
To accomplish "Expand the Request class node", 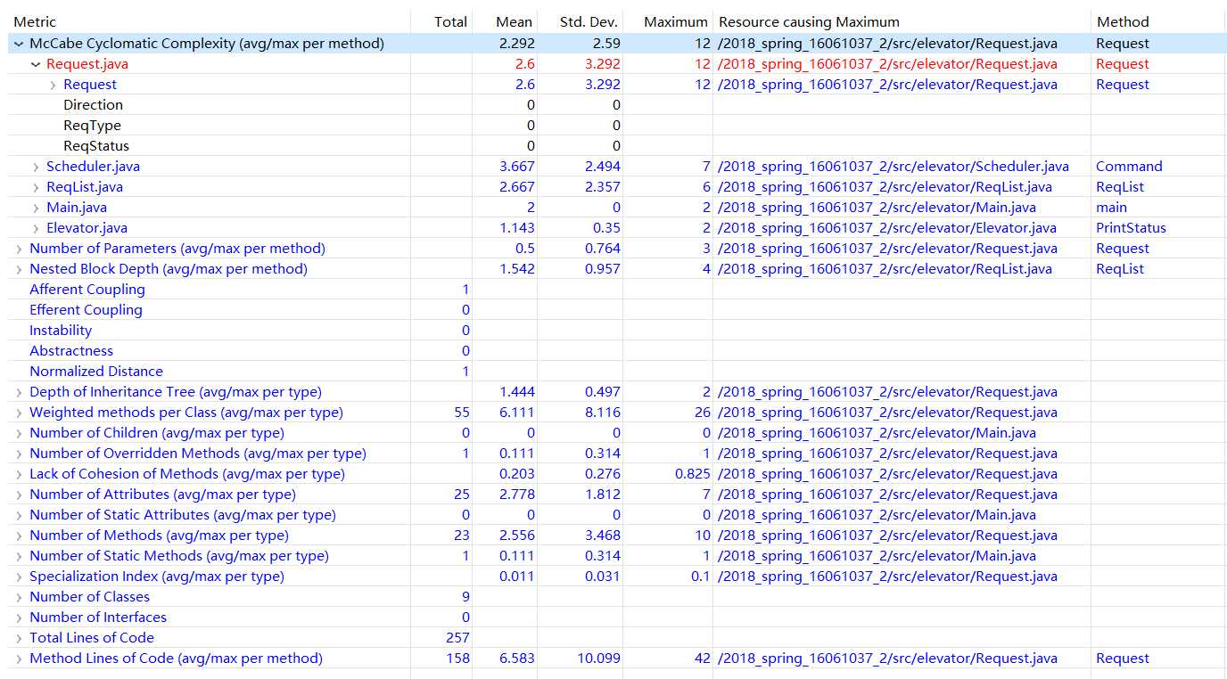I will coord(54,85).
